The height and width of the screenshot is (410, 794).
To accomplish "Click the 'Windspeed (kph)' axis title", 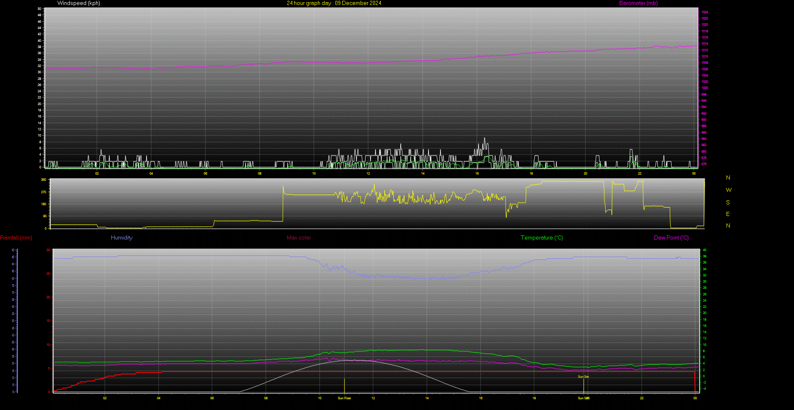I will (x=79, y=3).
